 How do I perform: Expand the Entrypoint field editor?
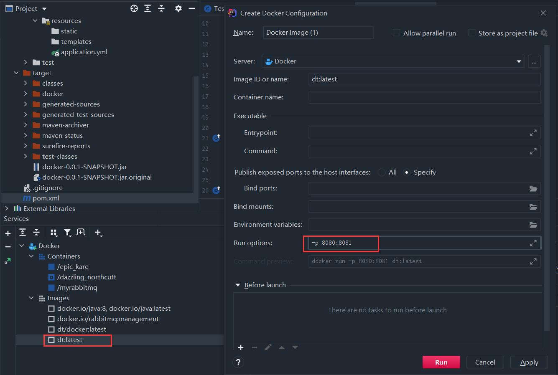click(x=533, y=133)
